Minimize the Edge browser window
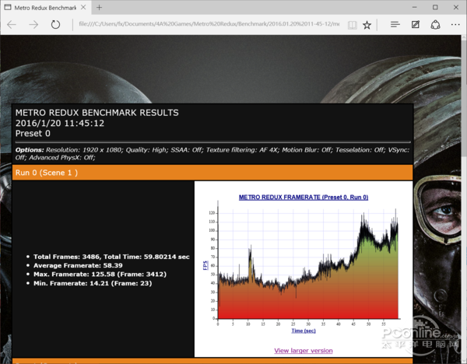Image resolution: width=467 pixels, height=364 pixels. pyautogui.click(x=414, y=7)
